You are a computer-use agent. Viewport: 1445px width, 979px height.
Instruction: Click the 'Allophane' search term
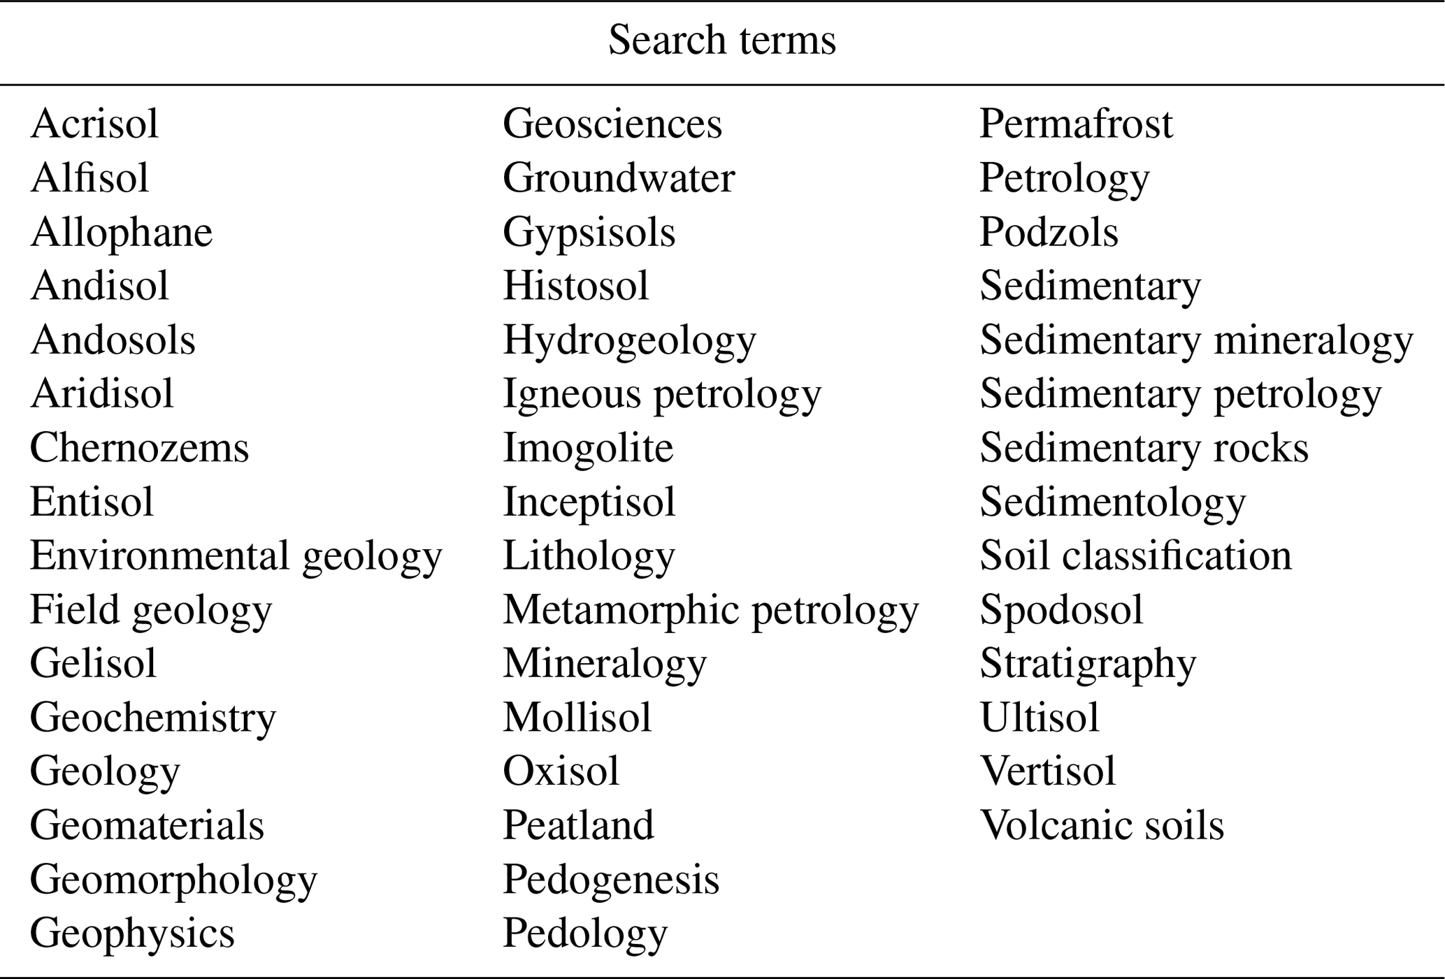(x=121, y=232)
